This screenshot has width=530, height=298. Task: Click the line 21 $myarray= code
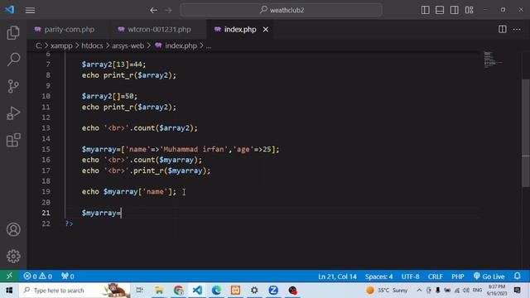click(x=101, y=213)
